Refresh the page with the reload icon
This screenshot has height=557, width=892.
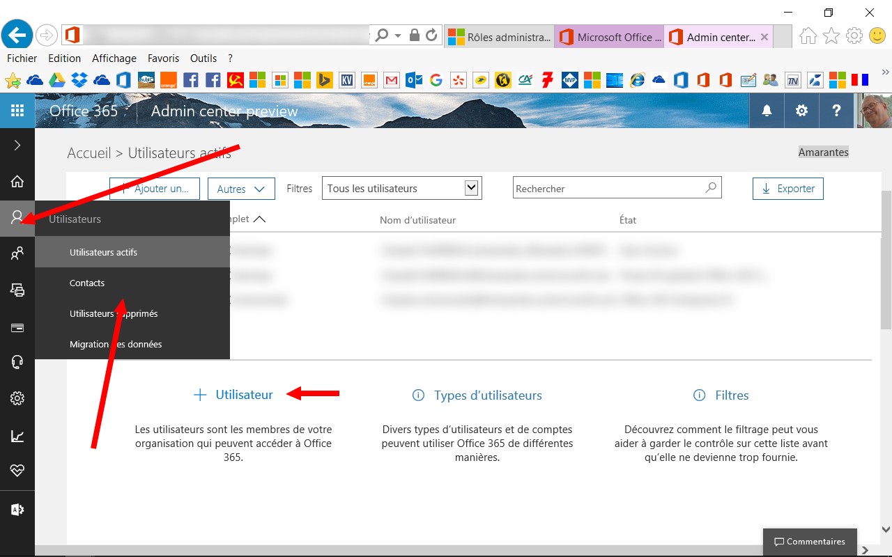pos(431,35)
